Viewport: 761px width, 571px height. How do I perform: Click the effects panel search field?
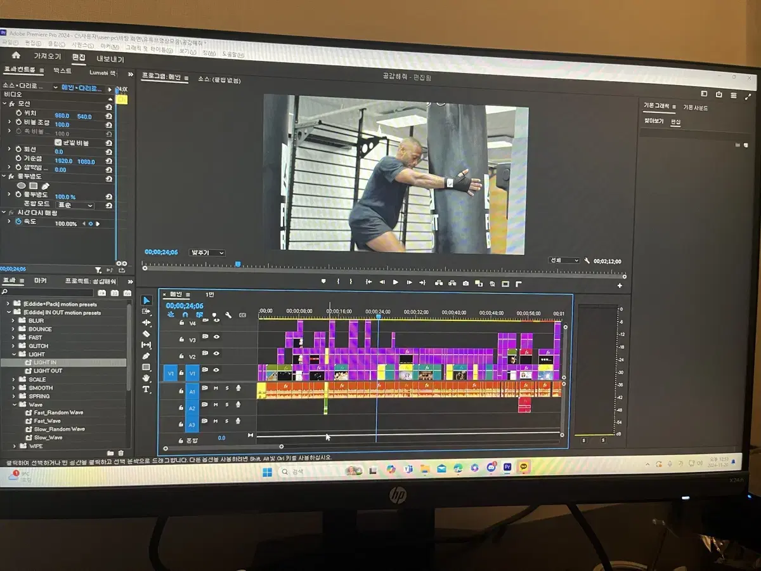[x=48, y=292]
